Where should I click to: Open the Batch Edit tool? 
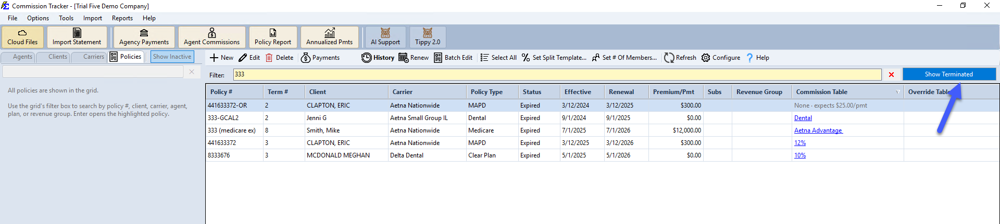(453, 58)
